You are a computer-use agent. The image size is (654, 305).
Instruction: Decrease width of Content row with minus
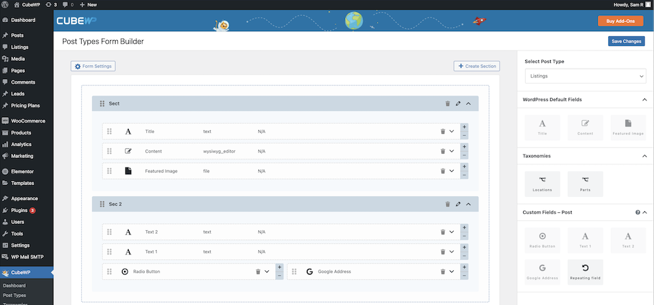click(464, 155)
